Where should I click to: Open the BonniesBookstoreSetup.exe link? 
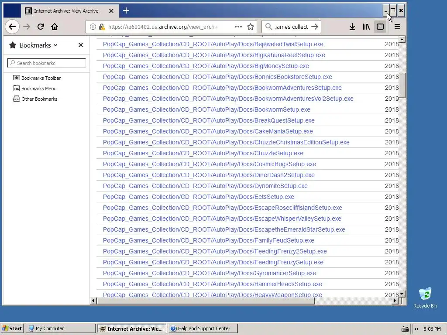(217, 77)
